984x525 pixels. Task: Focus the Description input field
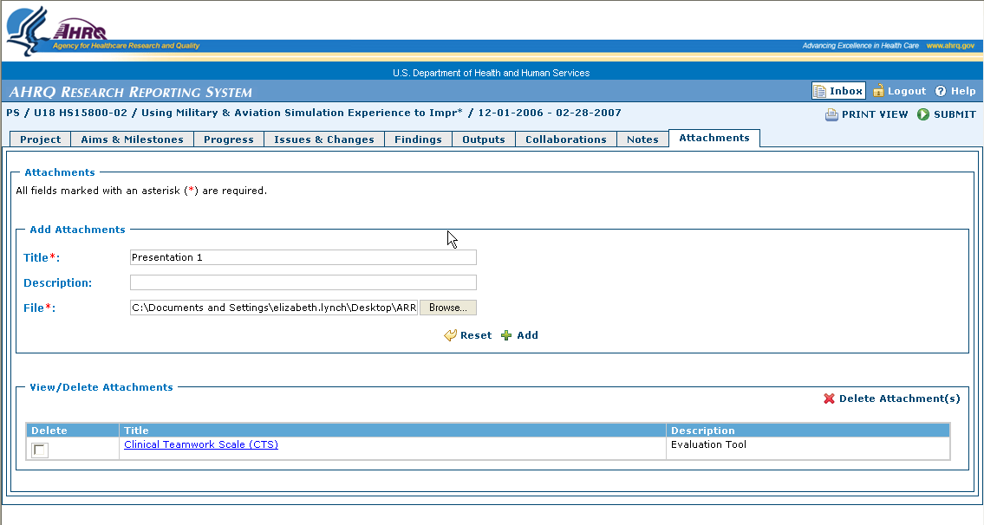click(x=303, y=282)
